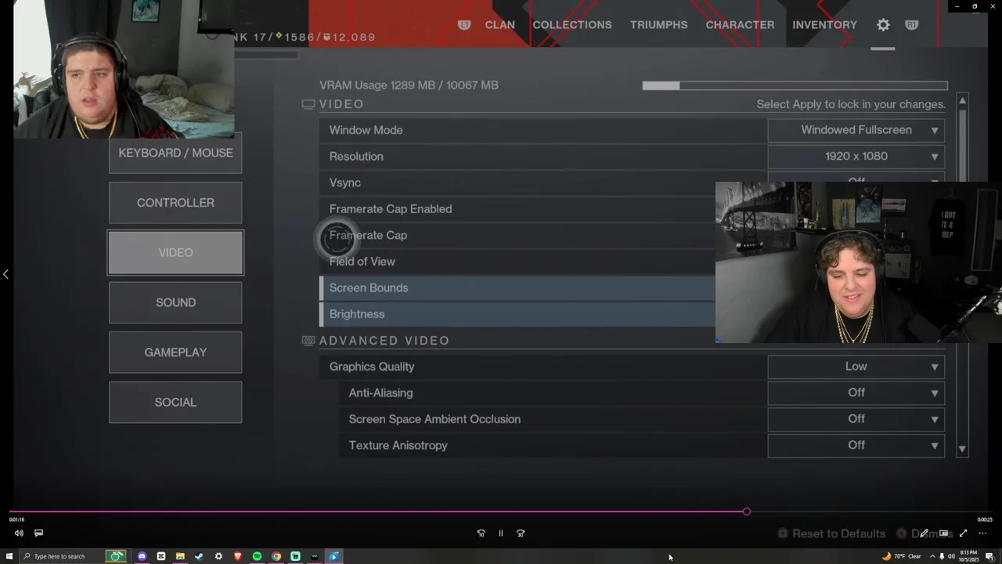Screen dimensions: 1002x564
Task: Go to the CHARACTER tab
Action: 740,25
